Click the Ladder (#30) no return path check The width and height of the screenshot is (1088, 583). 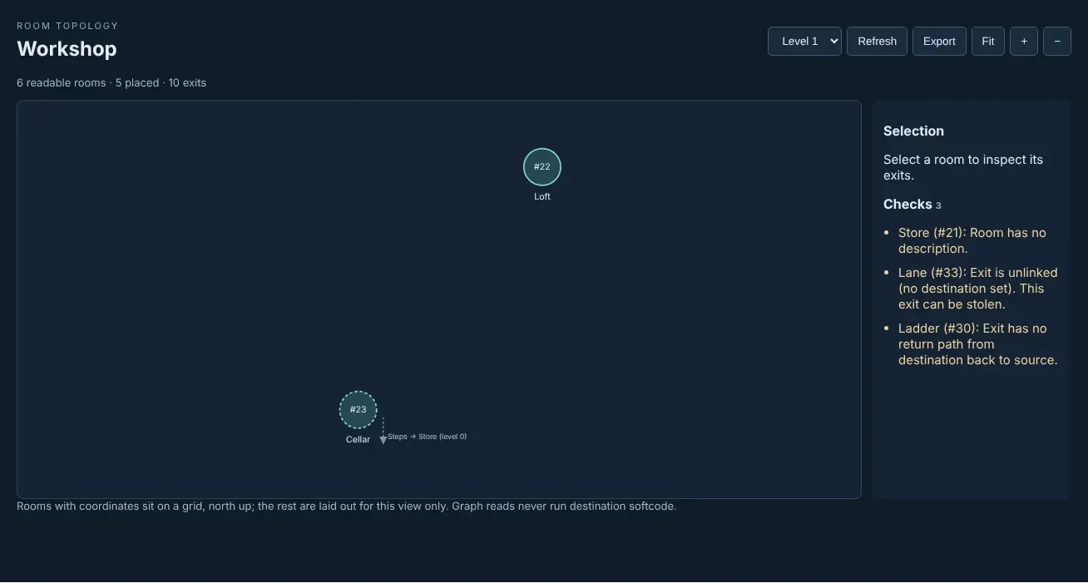tap(978, 344)
